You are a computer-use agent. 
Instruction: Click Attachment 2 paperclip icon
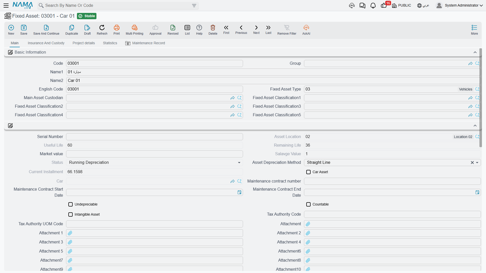(x=308, y=233)
